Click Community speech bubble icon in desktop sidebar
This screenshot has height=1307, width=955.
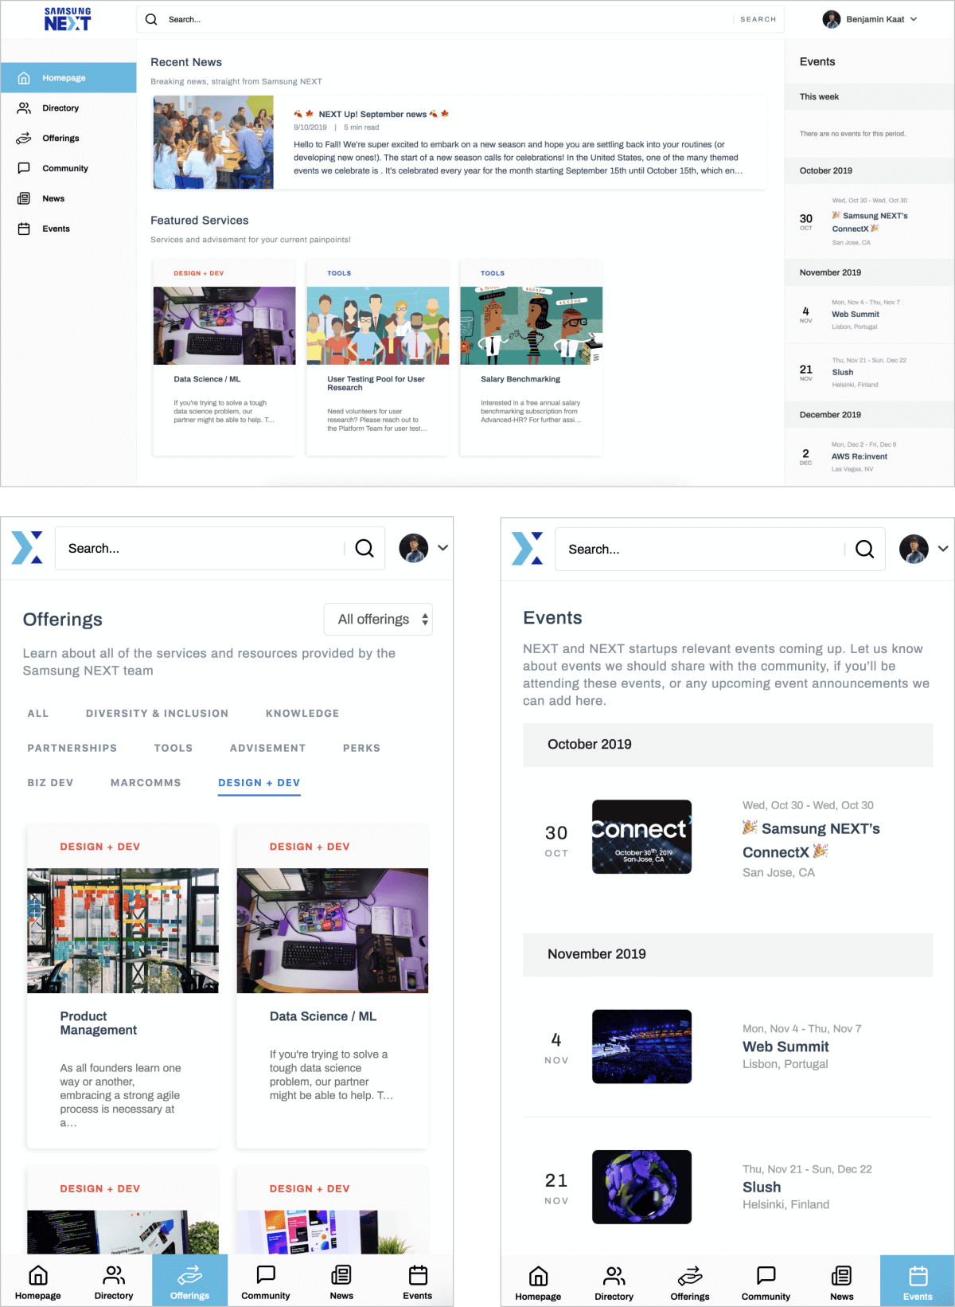(x=24, y=169)
